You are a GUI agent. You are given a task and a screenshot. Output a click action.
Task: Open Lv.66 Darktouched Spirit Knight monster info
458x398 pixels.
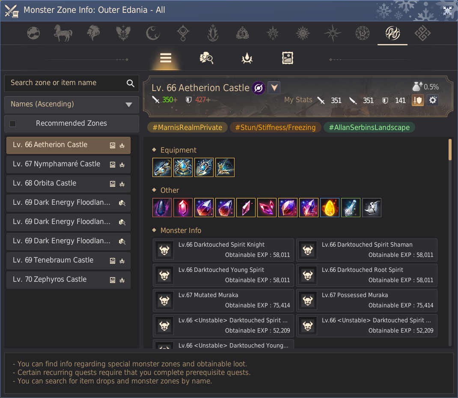pyautogui.click(x=223, y=250)
